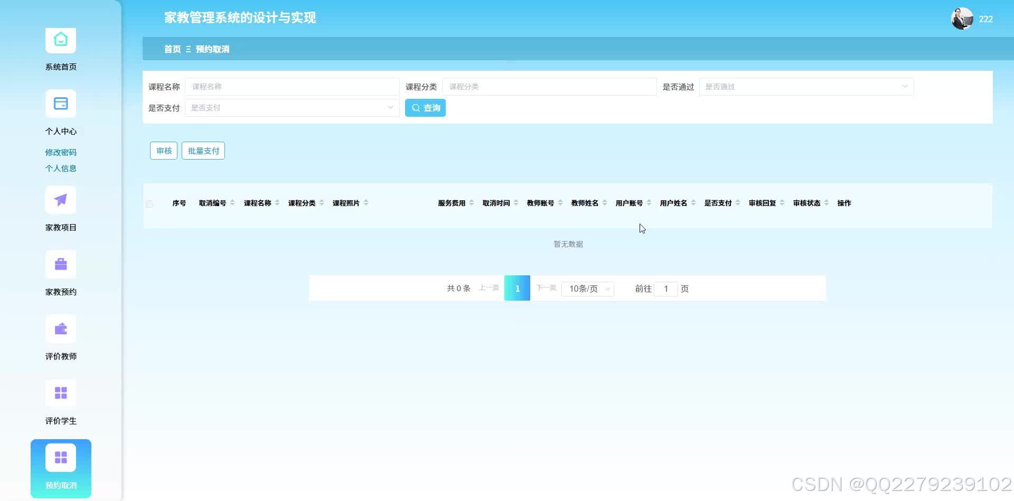Tick the select-all table checkbox
This screenshot has height=501, width=1014.
coord(149,204)
